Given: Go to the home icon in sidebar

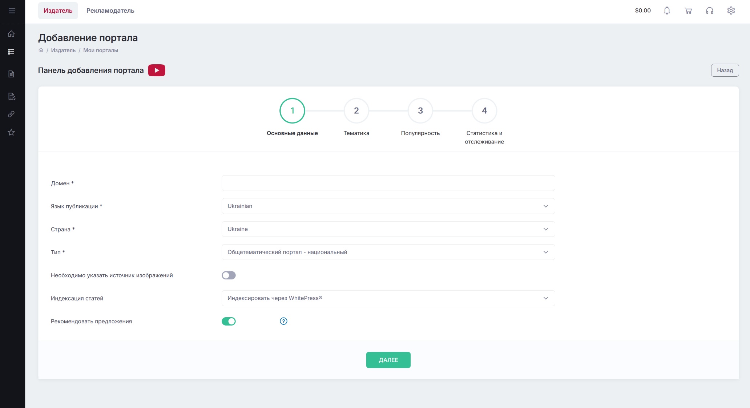Looking at the screenshot, I should click(x=11, y=34).
